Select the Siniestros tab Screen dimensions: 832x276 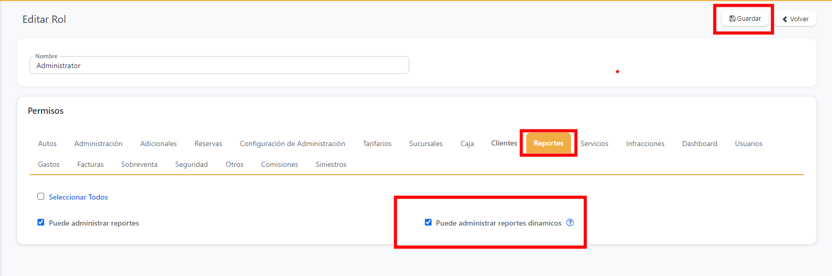[x=331, y=164]
